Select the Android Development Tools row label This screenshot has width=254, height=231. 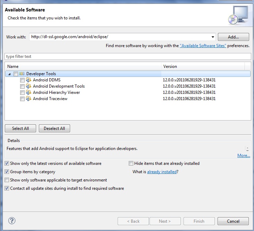point(59,86)
